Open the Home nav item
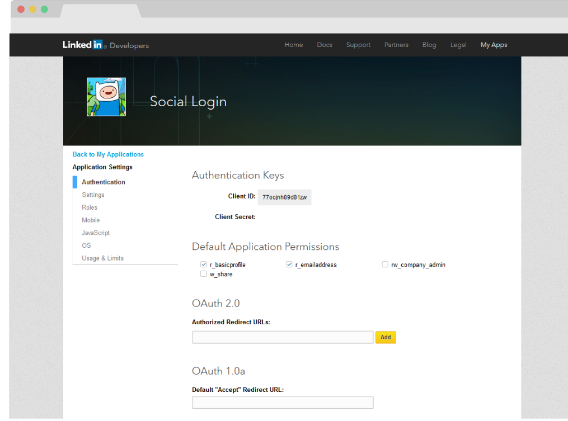This screenshot has height=421, width=568. pos(293,45)
